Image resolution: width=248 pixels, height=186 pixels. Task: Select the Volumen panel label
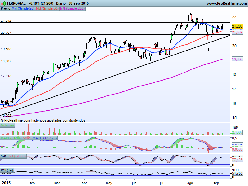(7, 126)
